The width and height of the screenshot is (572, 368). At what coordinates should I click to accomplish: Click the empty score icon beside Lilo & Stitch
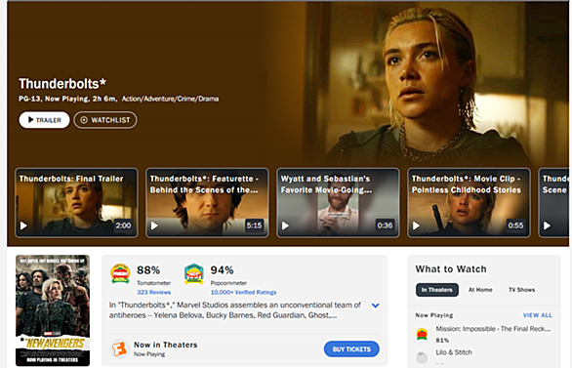pos(422,357)
